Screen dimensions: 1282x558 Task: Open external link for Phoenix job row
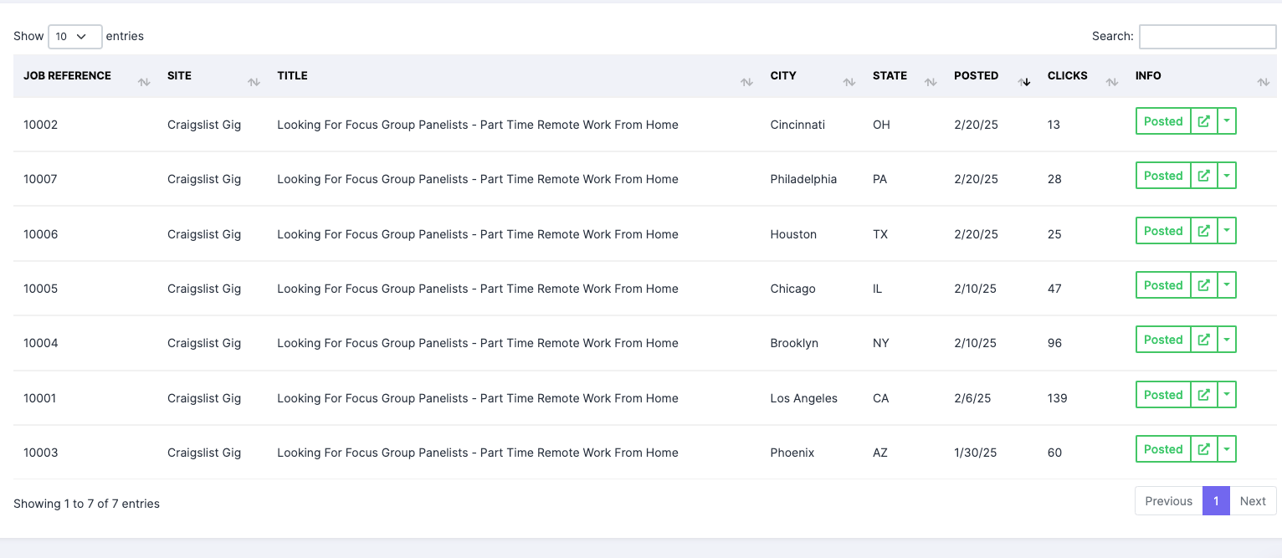click(x=1203, y=449)
